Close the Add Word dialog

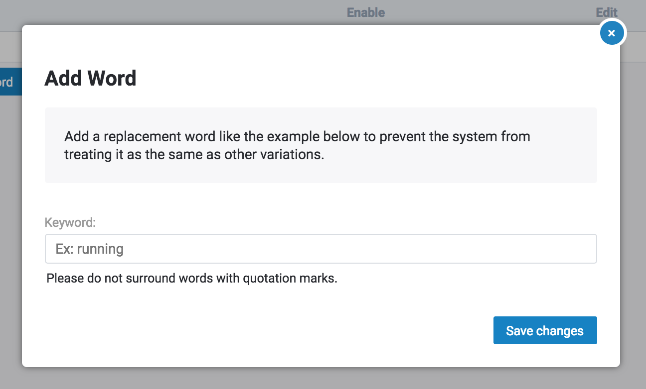[x=612, y=33]
